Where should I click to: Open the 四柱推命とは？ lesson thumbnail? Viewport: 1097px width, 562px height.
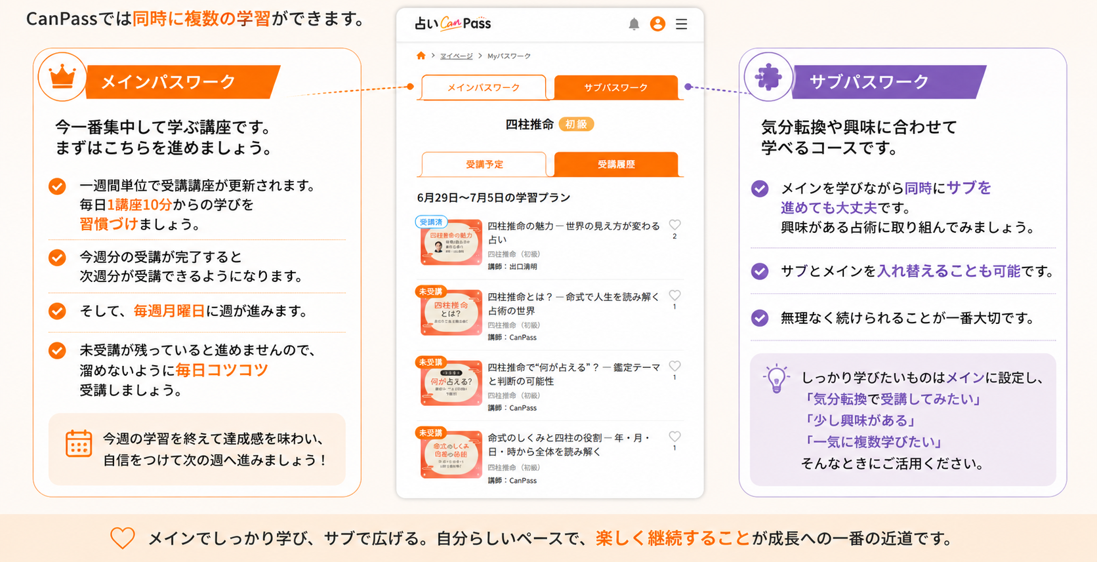451,313
